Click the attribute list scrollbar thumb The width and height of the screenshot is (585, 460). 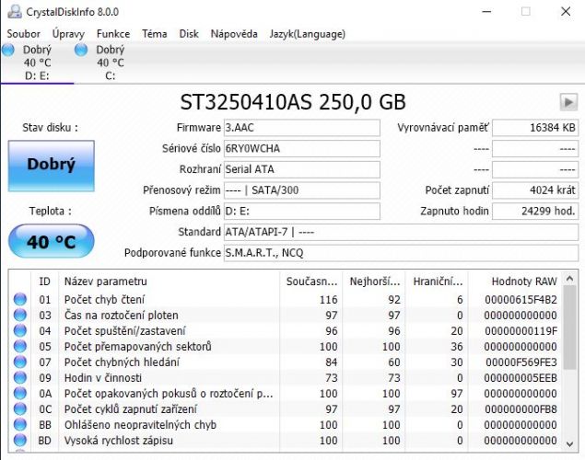[x=569, y=328]
